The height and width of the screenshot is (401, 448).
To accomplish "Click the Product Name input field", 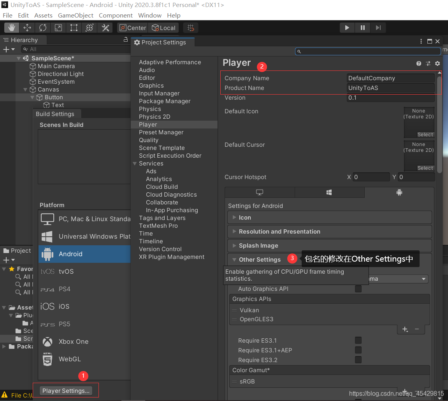I will click(x=390, y=88).
